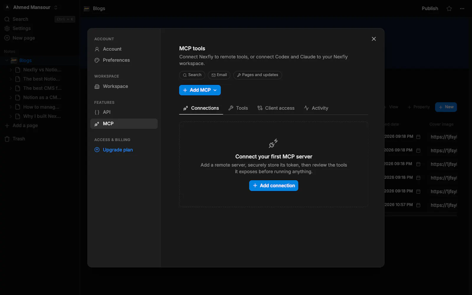Click the Client access tab icon
The image size is (472, 295).
(x=260, y=108)
